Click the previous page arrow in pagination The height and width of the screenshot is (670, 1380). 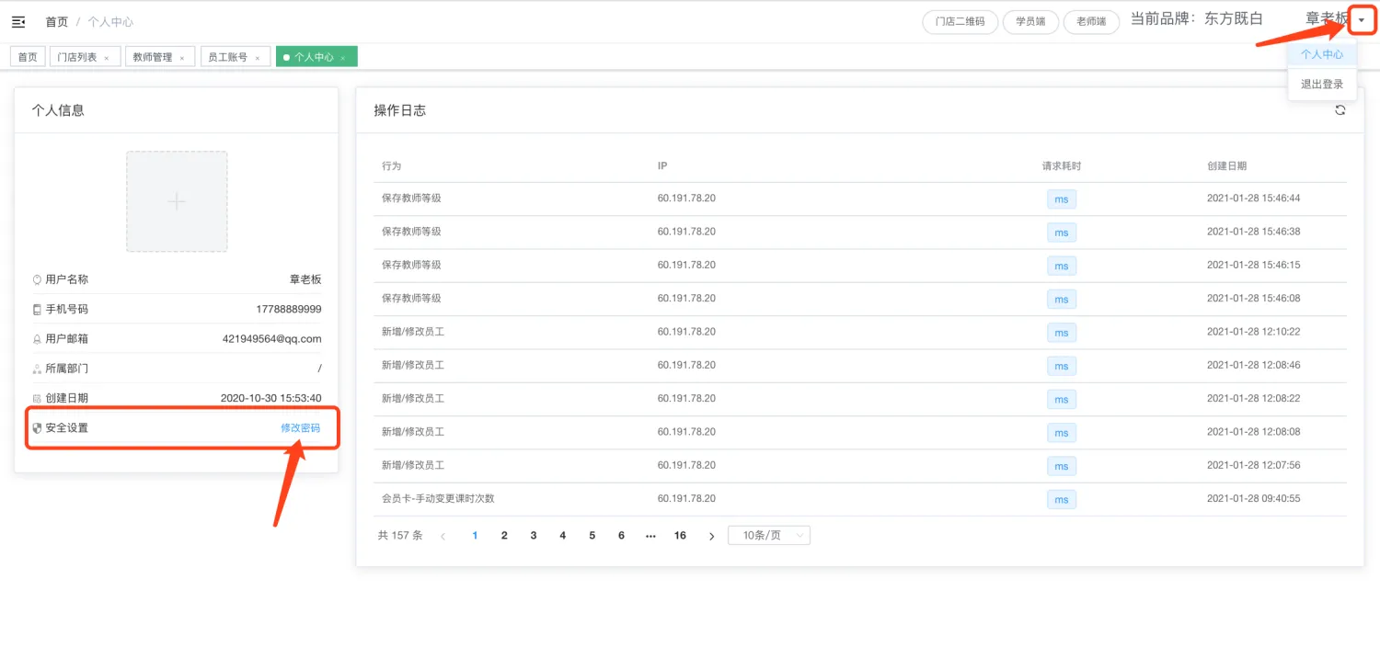coord(443,536)
